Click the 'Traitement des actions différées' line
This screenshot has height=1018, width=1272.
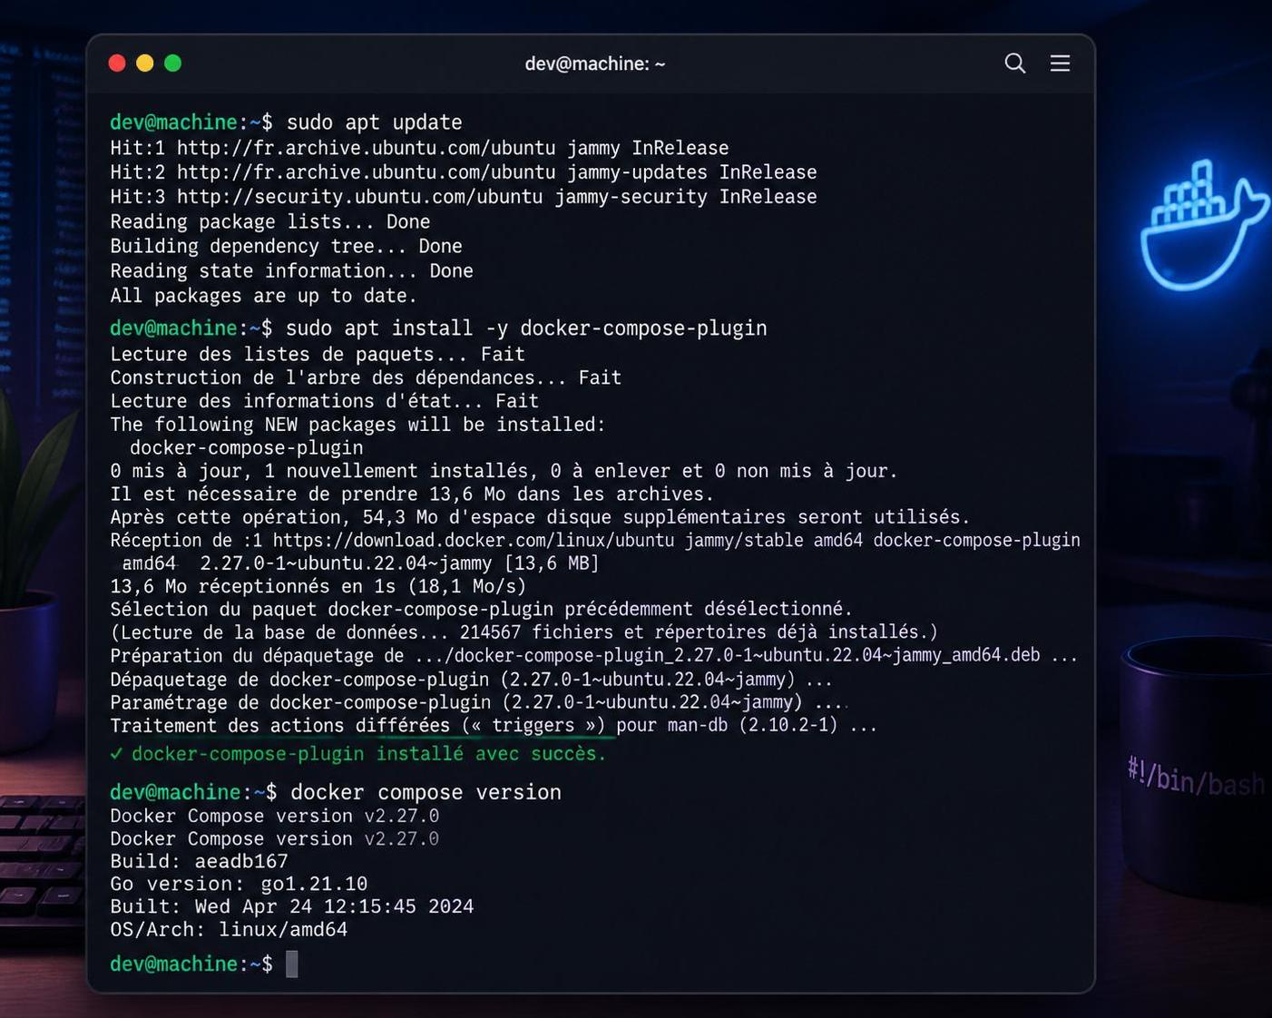[494, 726]
